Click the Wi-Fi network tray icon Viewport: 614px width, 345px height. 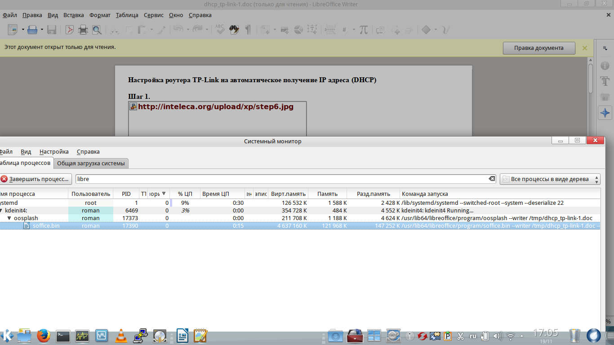511,336
